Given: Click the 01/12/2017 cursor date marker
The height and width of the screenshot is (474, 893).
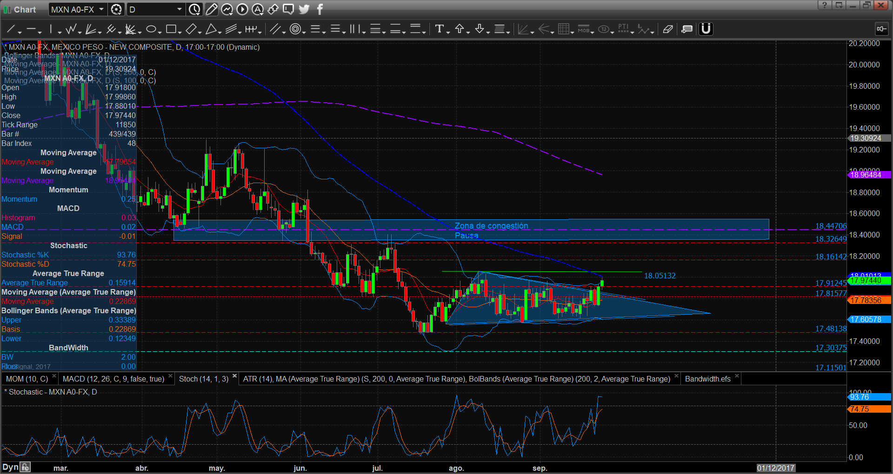Looking at the screenshot, I should tap(776, 468).
